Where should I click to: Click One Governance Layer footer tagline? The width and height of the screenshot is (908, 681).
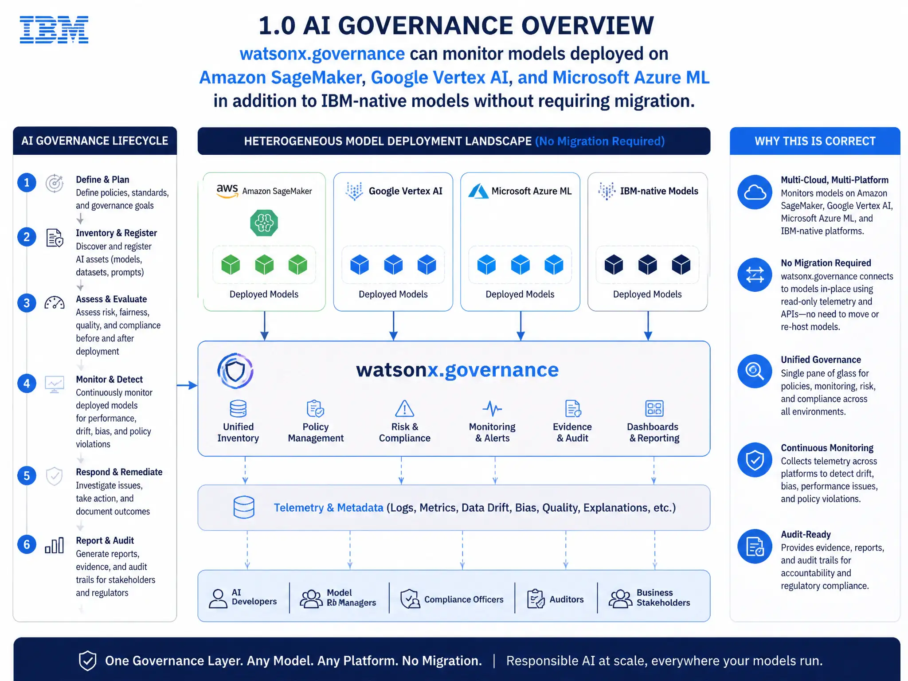click(293, 661)
